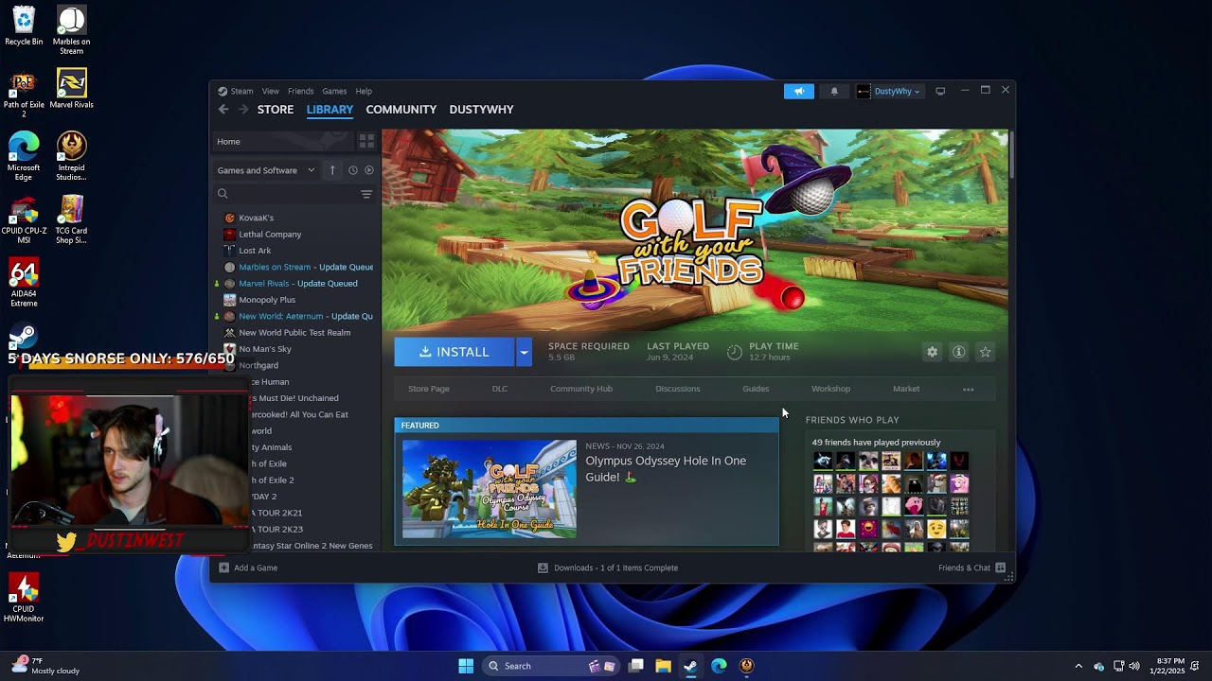
Task: Click the library up arrow button
Action: (x=332, y=170)
